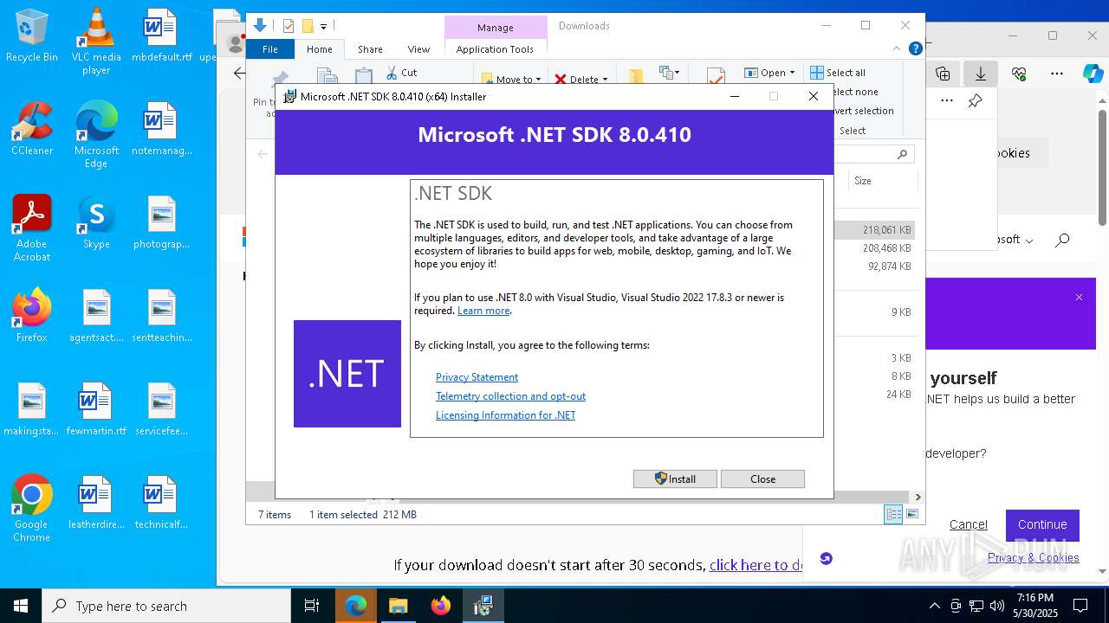Click the blue down-arrow icon in Explorer title bar

[x=260, y=26]
